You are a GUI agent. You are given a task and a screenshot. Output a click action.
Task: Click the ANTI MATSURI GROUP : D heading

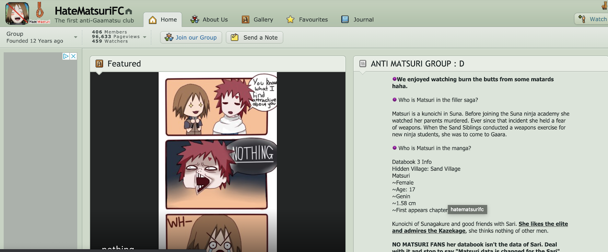coord(418,64)
